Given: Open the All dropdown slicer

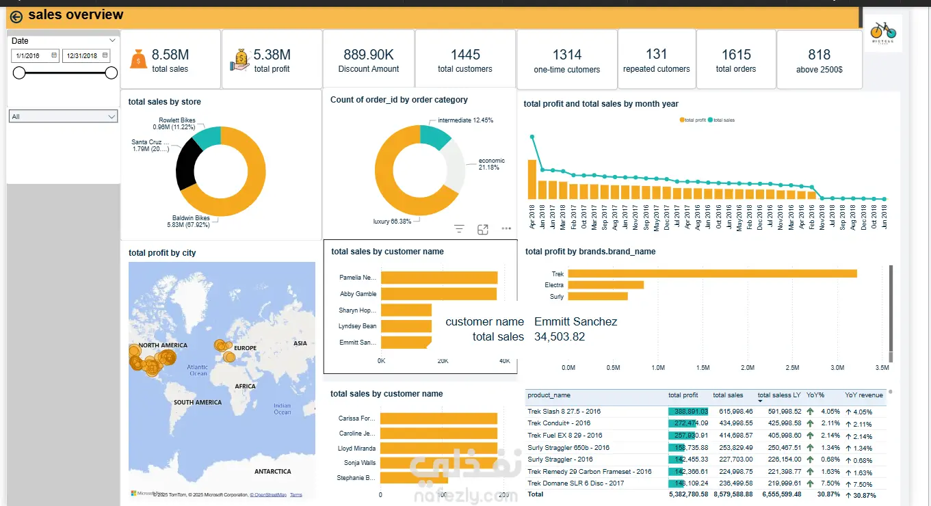Looking at the screenshot, I should coord(63,116).
